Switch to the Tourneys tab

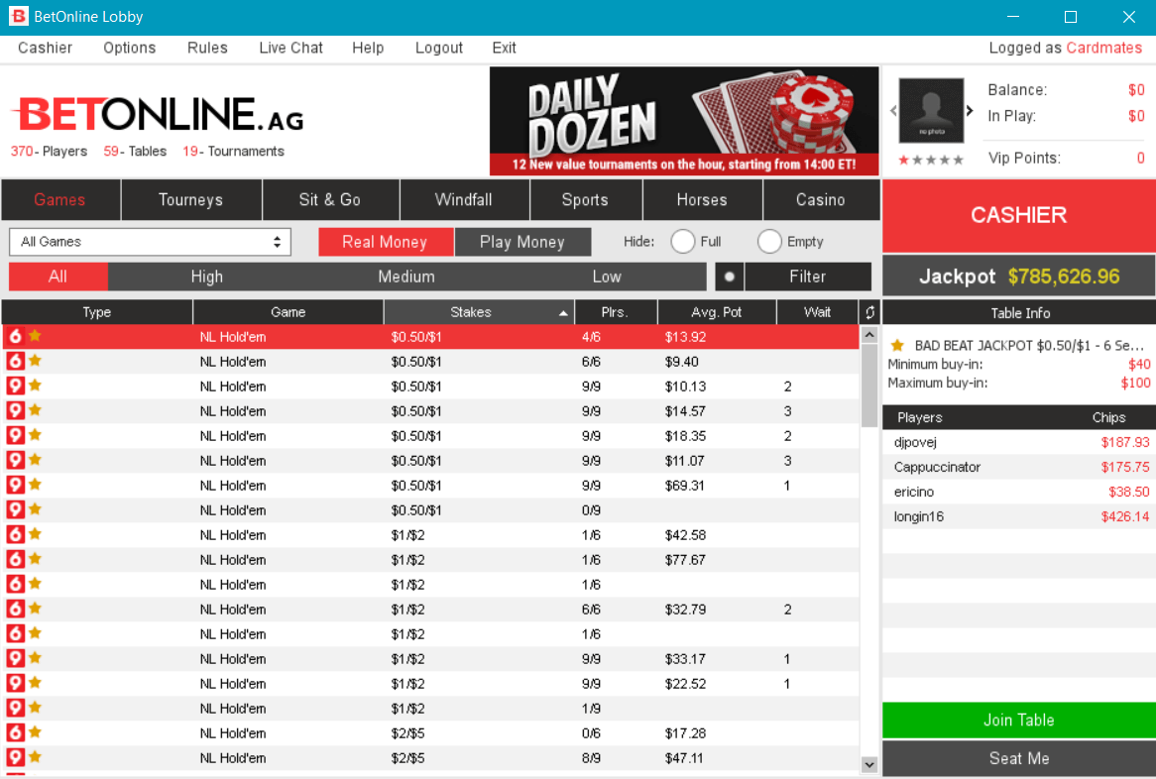pos(190,199)
